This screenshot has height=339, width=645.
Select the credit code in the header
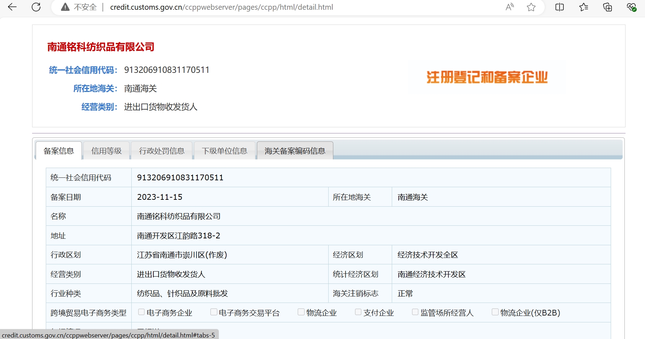tap(167, 70)
